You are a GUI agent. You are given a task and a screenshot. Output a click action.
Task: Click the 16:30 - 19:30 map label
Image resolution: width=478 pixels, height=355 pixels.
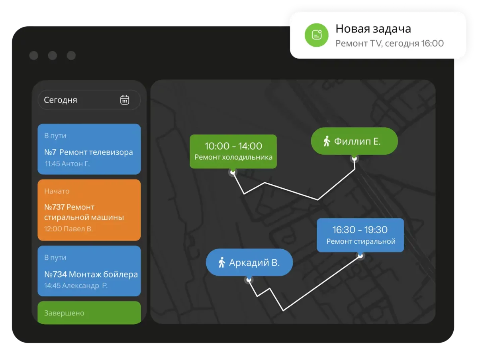(360, 235)
